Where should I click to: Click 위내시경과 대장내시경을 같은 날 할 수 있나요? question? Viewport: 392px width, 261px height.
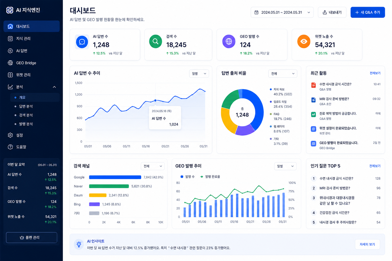pyautogui.click(x=337, y=200)
